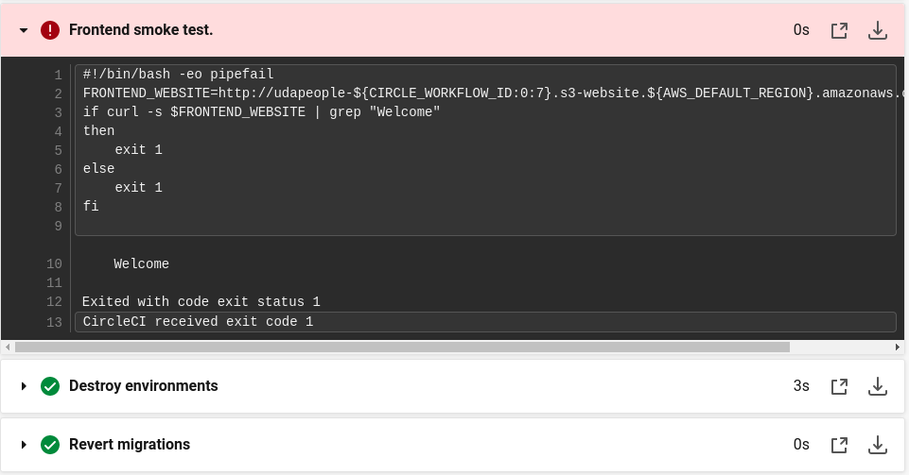The width and height of the screenshot is (909, 475).
Task: Expand the Destroy environments step
Action: [24, 386]
